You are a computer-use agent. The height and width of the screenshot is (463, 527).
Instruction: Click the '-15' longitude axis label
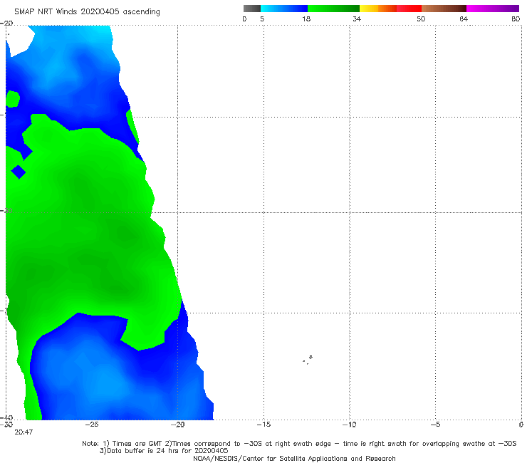click(263, 425)
